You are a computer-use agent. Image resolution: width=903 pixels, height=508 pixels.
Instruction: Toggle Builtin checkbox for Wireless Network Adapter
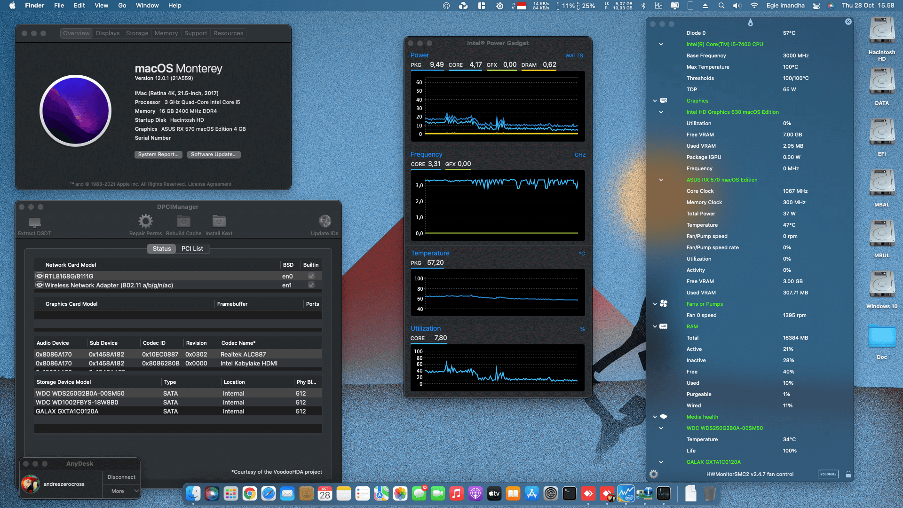tap(311, 285)
